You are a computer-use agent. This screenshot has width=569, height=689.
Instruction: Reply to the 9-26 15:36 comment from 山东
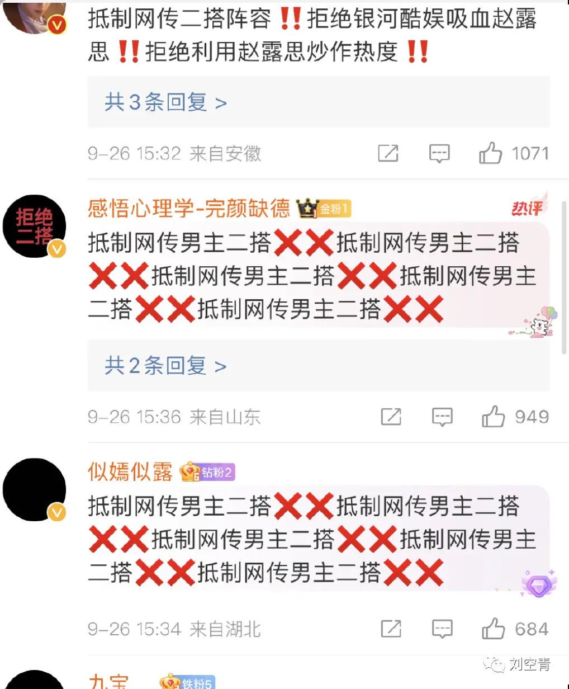point(442,417)
